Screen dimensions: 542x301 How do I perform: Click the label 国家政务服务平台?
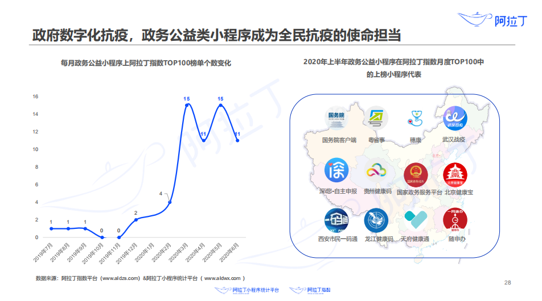[419, 193]
